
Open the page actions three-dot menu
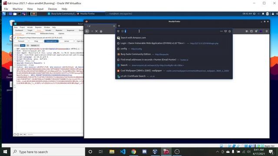coord(221,31)
